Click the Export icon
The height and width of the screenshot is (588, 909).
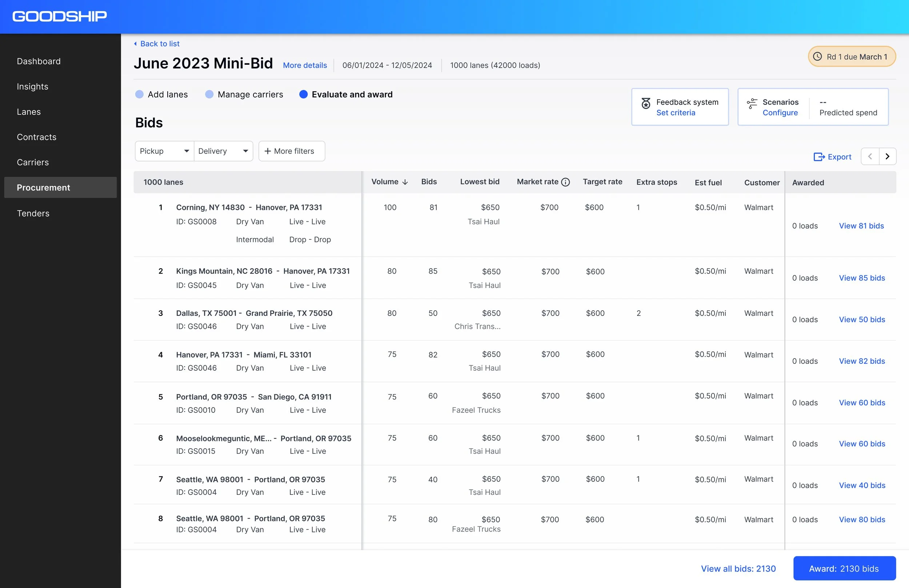818,157
